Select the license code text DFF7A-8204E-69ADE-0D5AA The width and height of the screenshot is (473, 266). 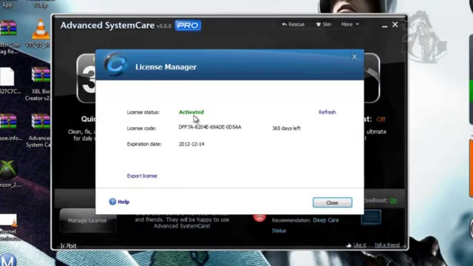point(210,127)
